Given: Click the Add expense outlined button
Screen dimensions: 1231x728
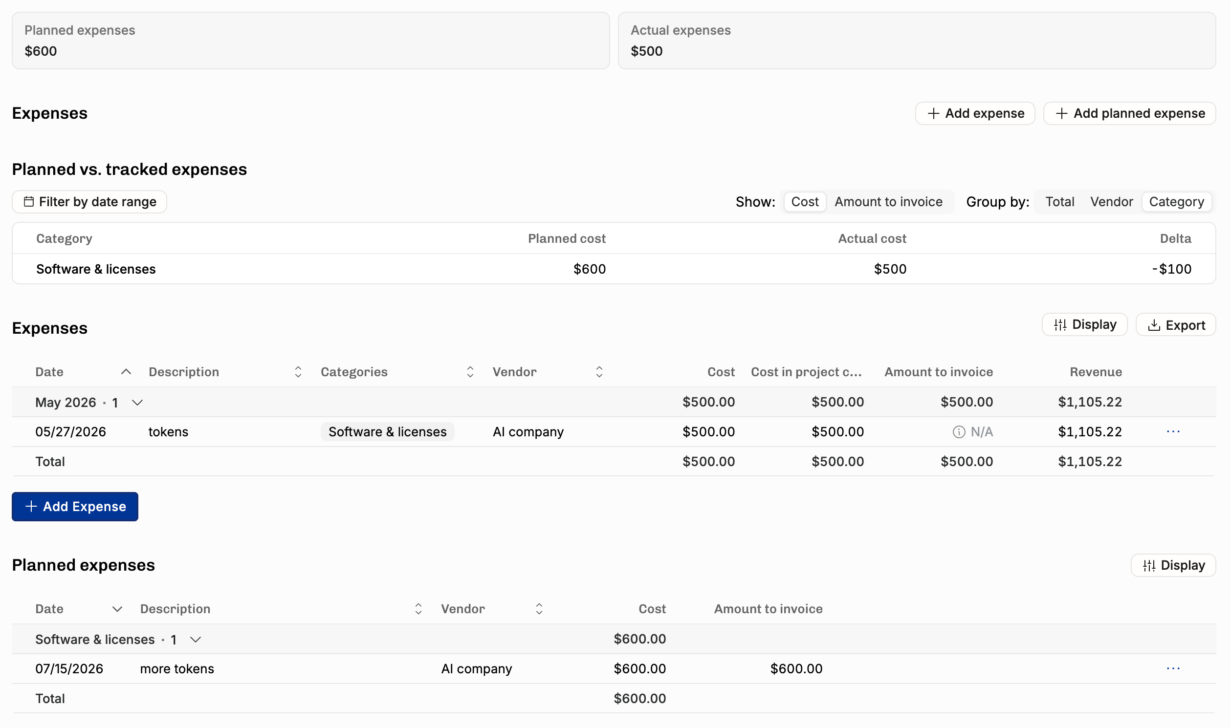Looking at the screenshot, I should click(x=975, y=113).
